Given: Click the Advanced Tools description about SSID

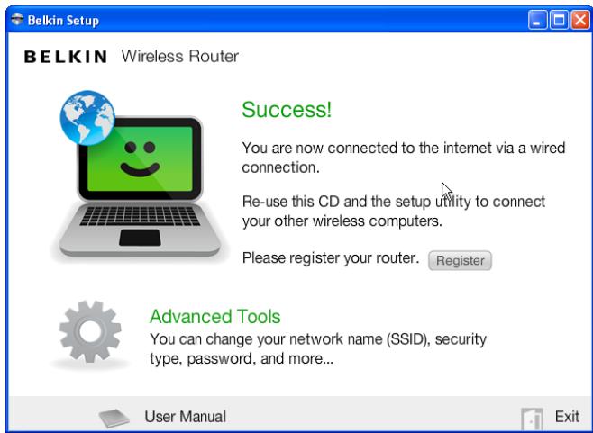Looking at the screenshot, I should pyautogui.click(x=318, y=348).
